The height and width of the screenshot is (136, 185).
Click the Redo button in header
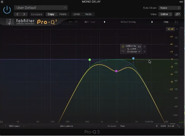(89, 14)
